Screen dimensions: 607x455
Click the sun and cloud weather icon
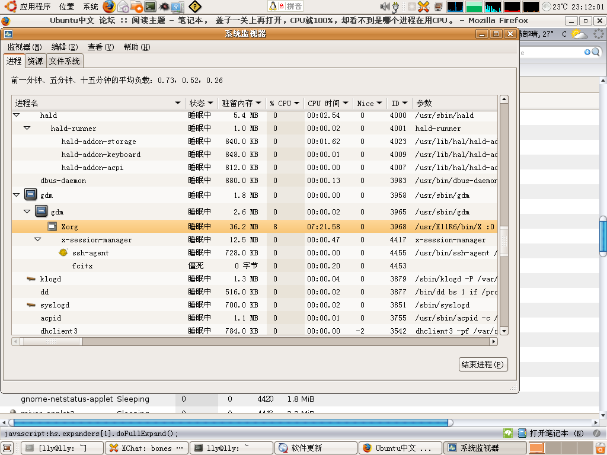[580, 34]
